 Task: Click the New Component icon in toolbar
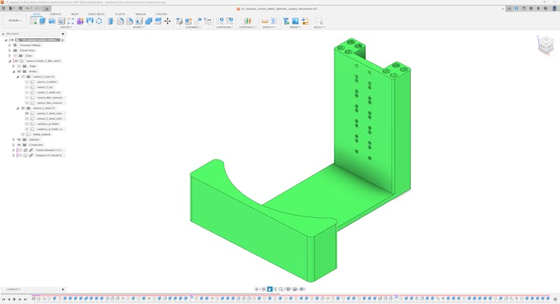click(x=33, y=21)
